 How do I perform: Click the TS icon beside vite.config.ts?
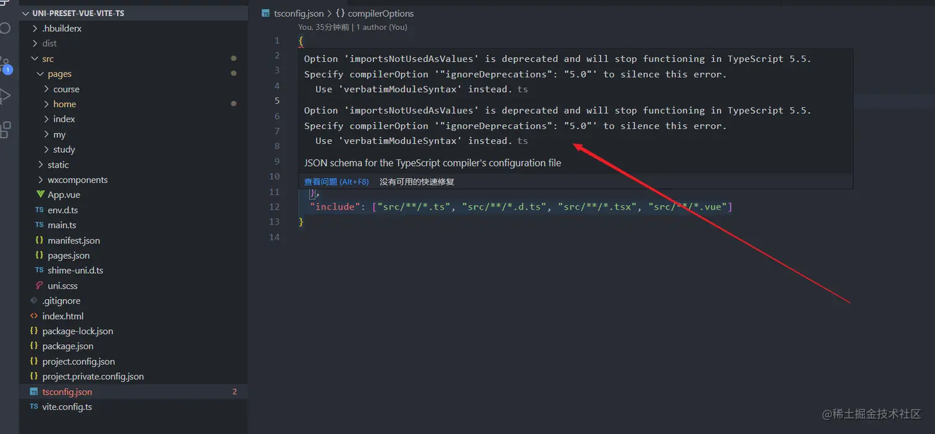tap(34, 407)
